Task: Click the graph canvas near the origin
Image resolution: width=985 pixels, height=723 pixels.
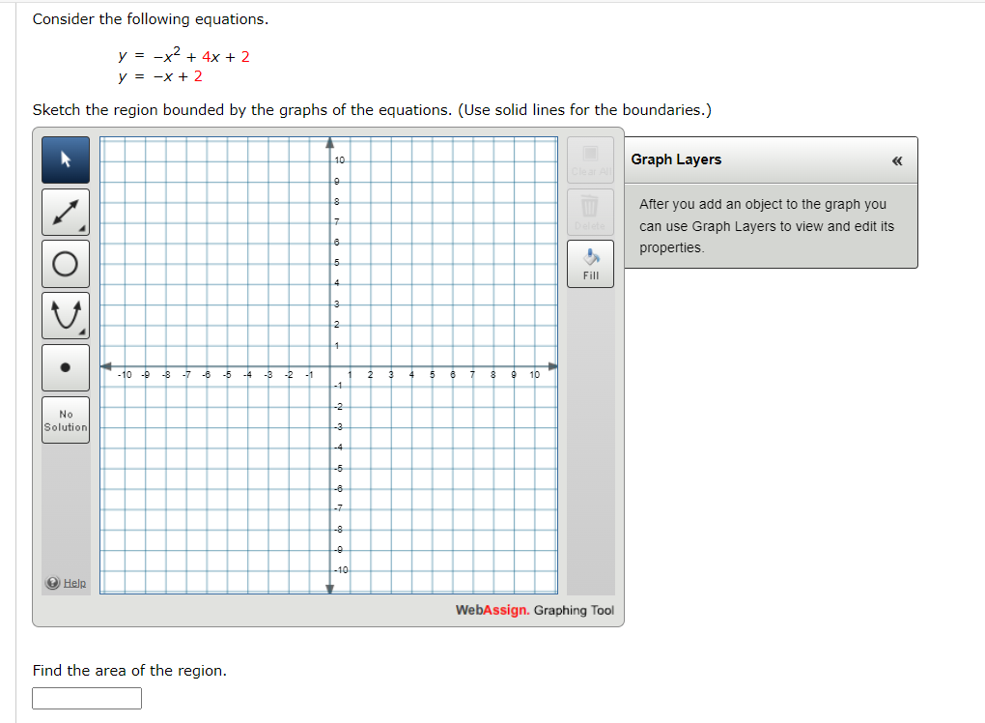Action: tap(328, 367)
